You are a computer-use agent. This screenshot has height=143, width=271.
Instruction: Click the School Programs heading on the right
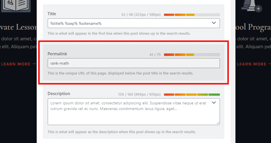pos(253,27)
